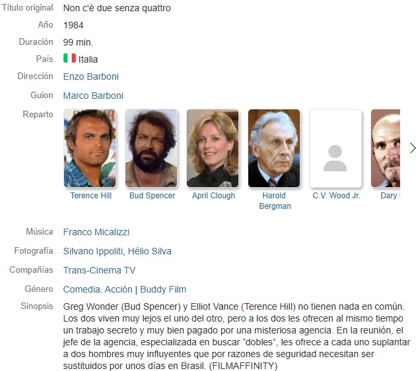This screenshot has height=371, width=416.
Task: Click the Silvano Ippoliti cinematographer link
Action: [x=93, y=251]
